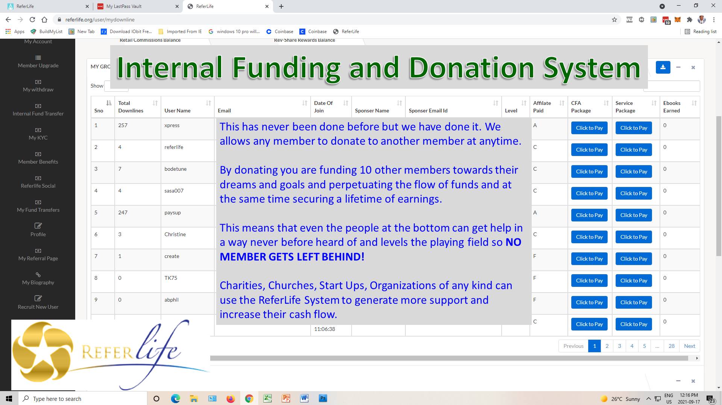Open the Imported From IE bookmark folder

pos(180,32)
